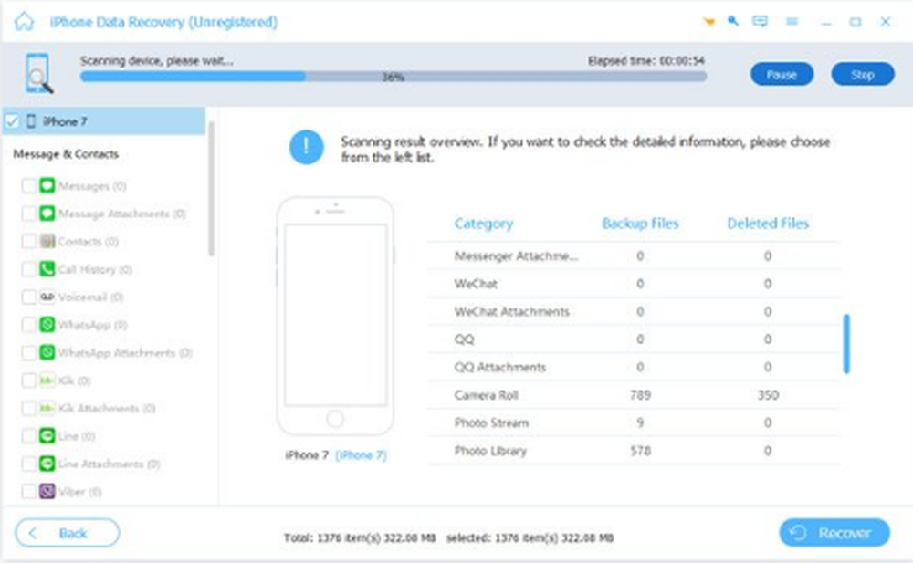The image size is (913, 563).
Task: Check the Line checkbox
Action: [28, 435]
